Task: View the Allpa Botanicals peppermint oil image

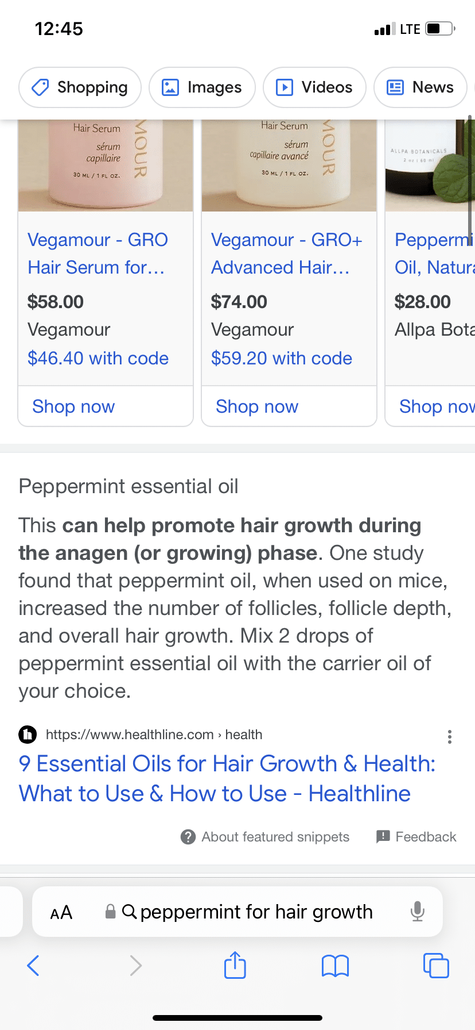Action: [430, 166]
